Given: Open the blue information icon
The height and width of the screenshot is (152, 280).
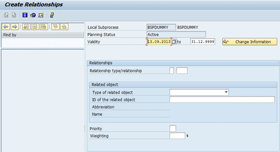Looking at the screenshot, I should [x=25, y=15].
